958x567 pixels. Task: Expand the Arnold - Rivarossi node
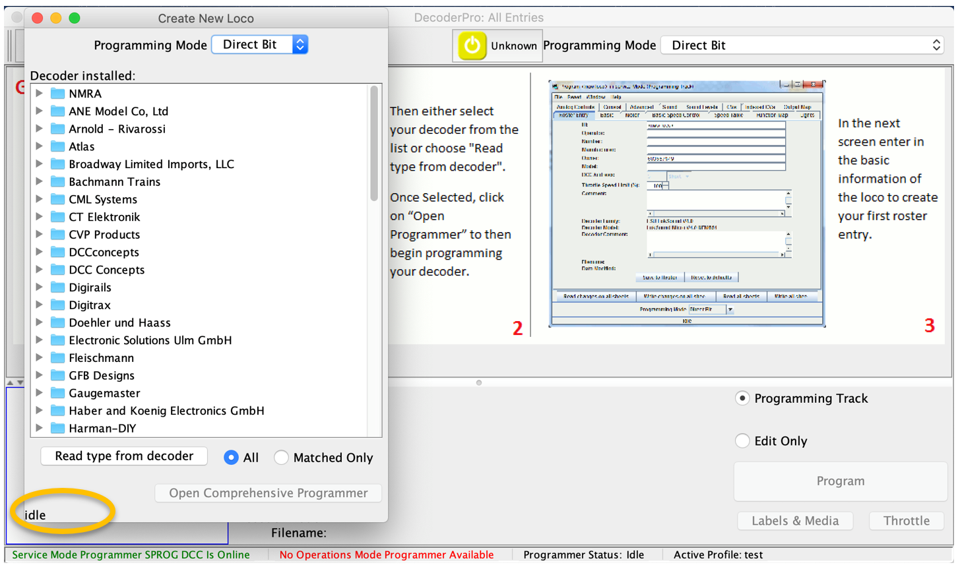[x=40, y=129]
